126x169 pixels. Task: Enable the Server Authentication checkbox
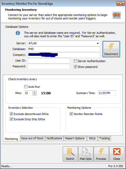[75, 61]
